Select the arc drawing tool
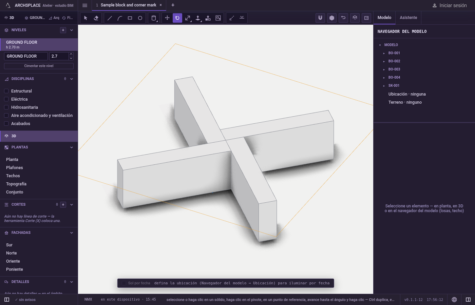The height and width of the screenshot is (305, 475). 120,18
